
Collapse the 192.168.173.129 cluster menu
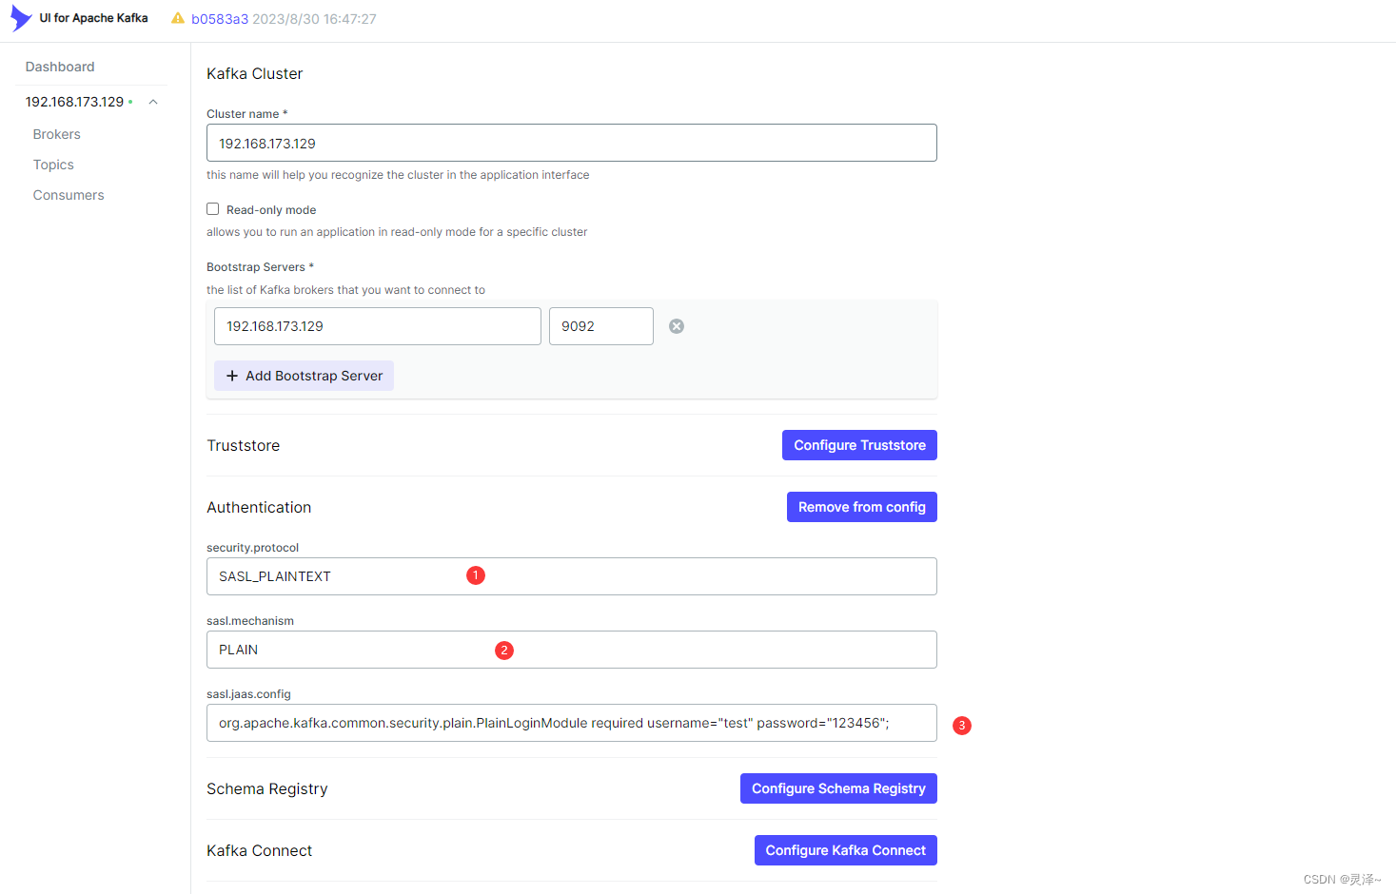tap(153, 102)
